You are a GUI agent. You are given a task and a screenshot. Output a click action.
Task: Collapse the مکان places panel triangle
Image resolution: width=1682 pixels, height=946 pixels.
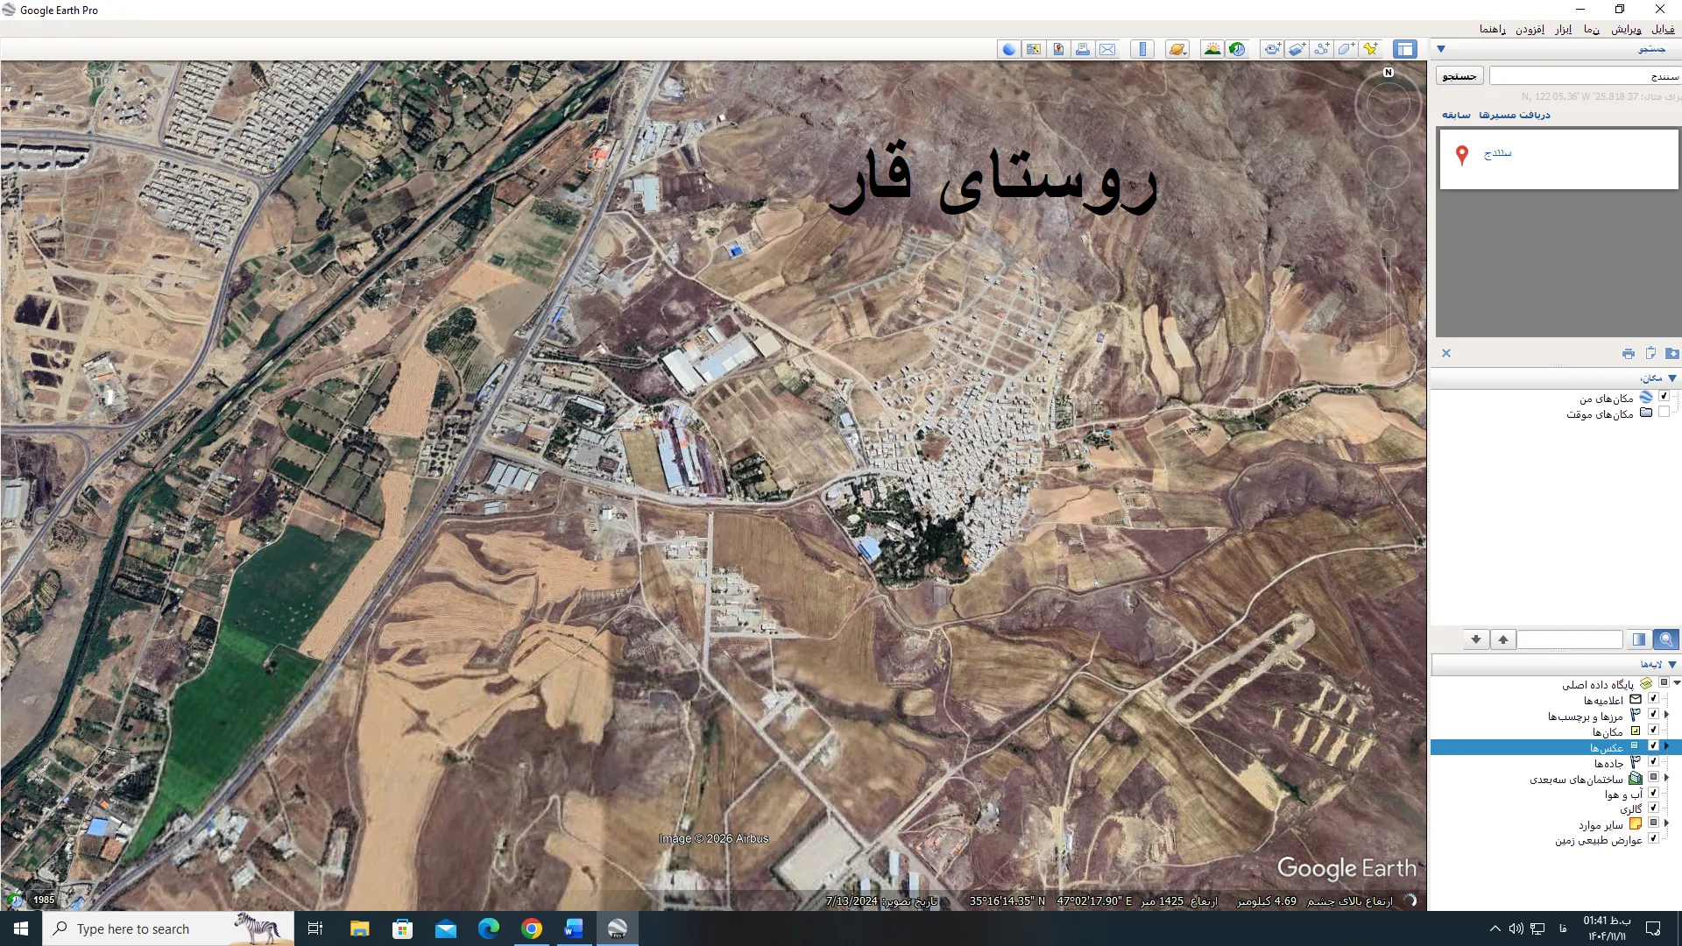tap(1672, 378)
